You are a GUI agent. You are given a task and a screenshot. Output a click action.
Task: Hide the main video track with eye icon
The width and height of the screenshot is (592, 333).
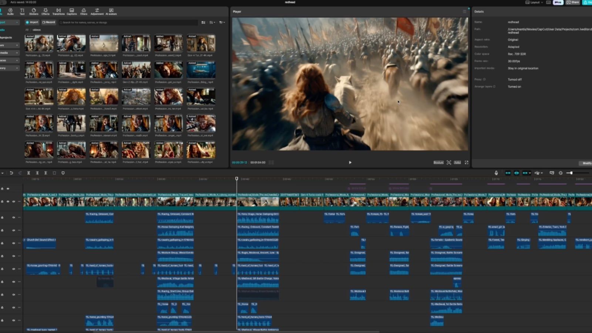[8, 202]
